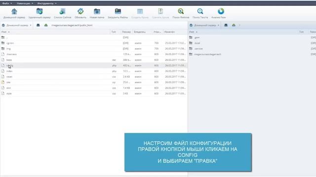Screen dimensions: 316x177
Task: Click the yellow archive icon beside site
Action: pos(3,82)
